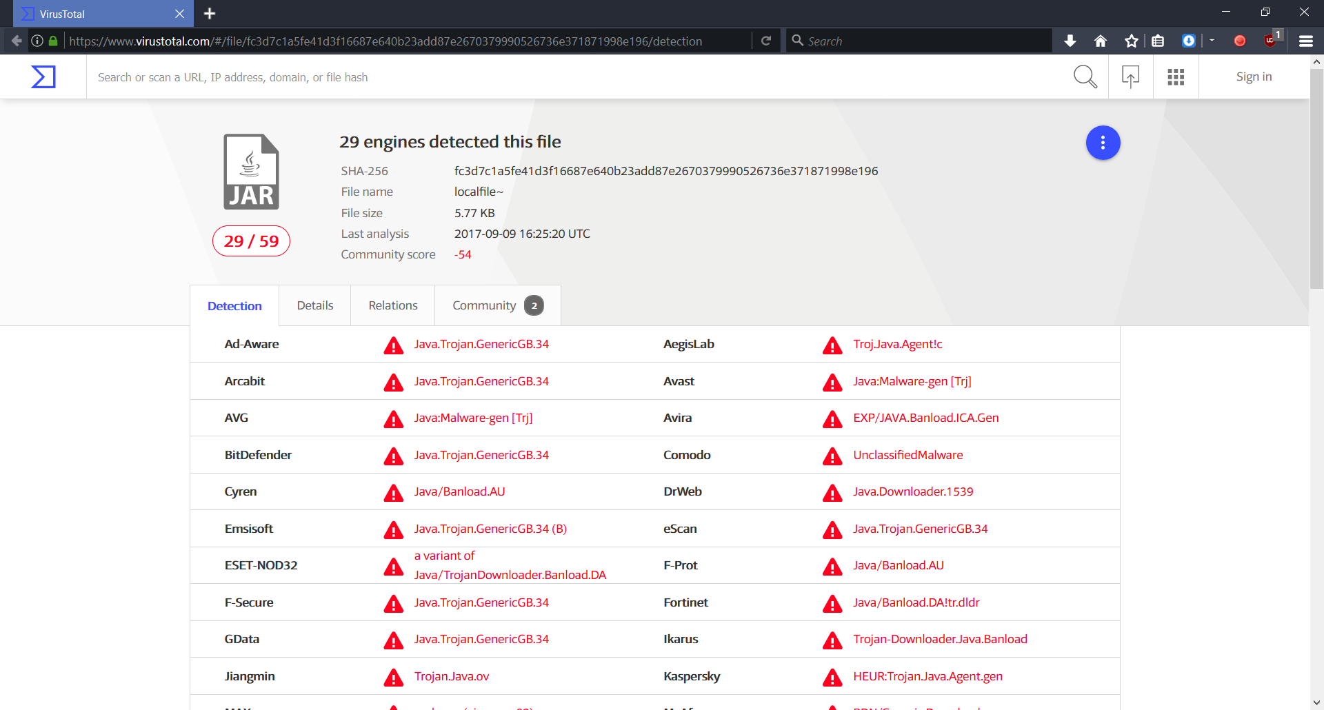This screenshot has width=1324, height=710.
Task: Click the reload page icon
Action: [x=765, y=41]
